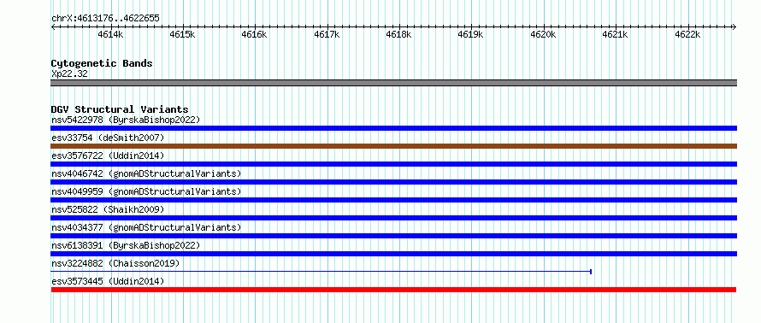Click the right arrowhead of the ruler
This screenshot has height=323, width=761.
coord(734,26)
